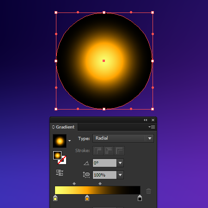
Task: Open the Gradient panel flyout menu
Action: point(152,127)
